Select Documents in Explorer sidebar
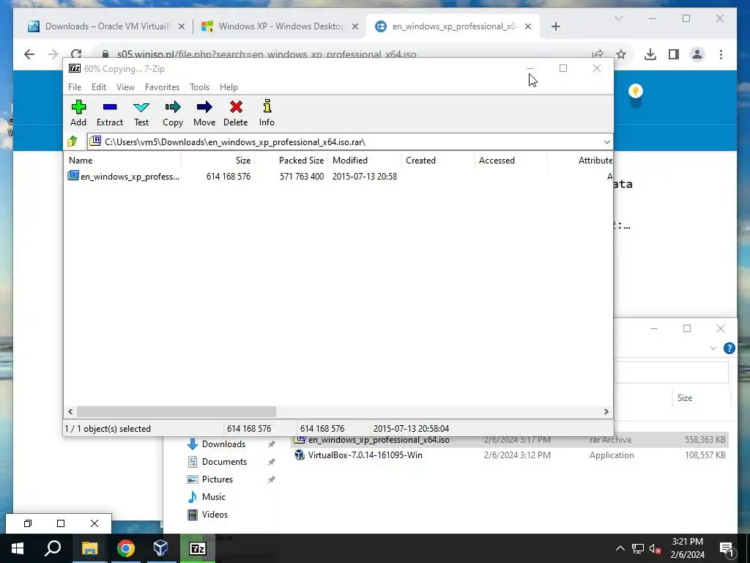750x563 pixels. tap(224, 462)
